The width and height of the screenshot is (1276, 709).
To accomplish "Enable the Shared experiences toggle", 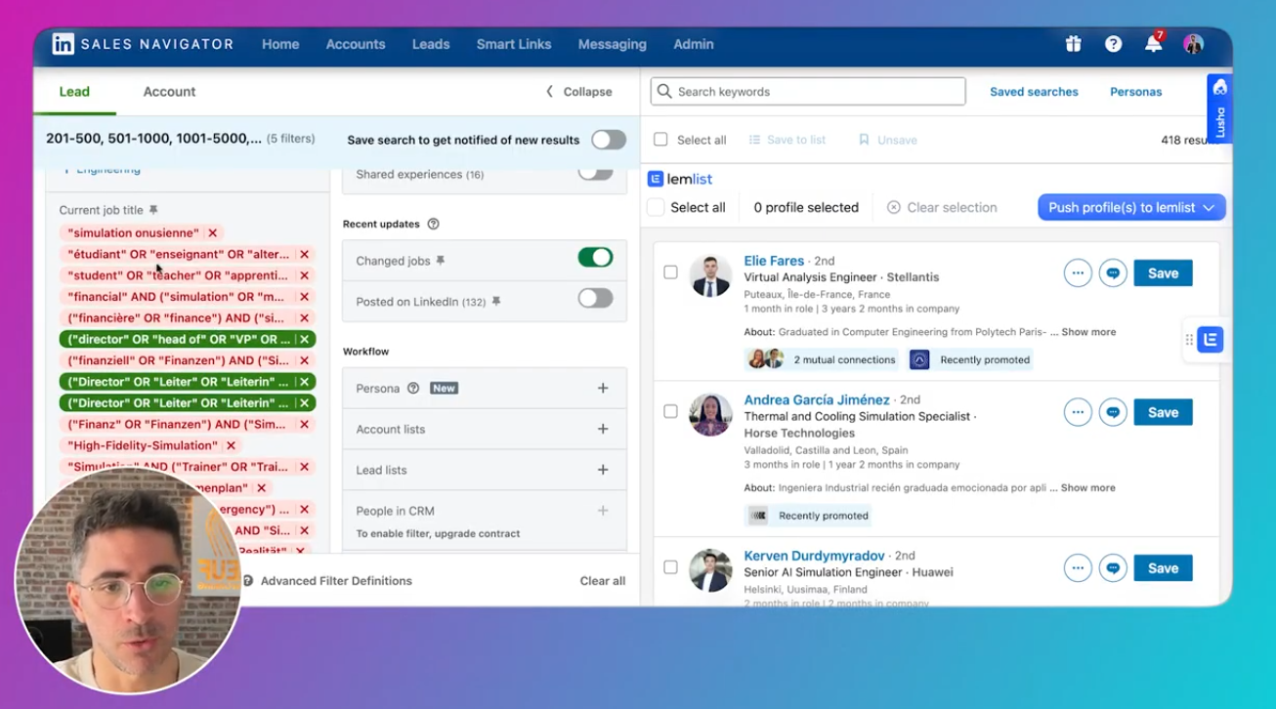I will pyautogui.click(x=595, y=172).
